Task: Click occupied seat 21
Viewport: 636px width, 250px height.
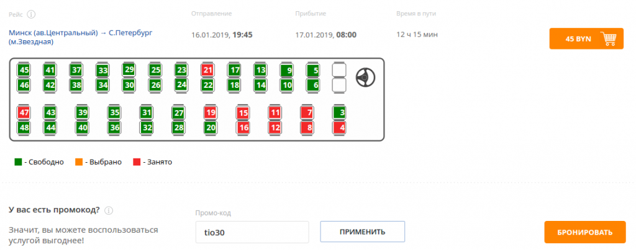Action: 207,70
